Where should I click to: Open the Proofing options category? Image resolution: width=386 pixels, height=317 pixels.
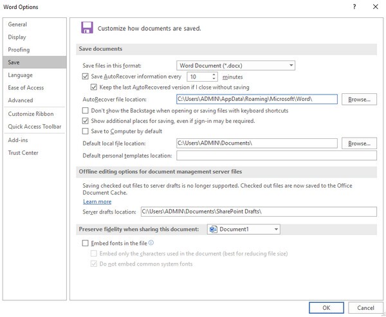pos(19,50)
